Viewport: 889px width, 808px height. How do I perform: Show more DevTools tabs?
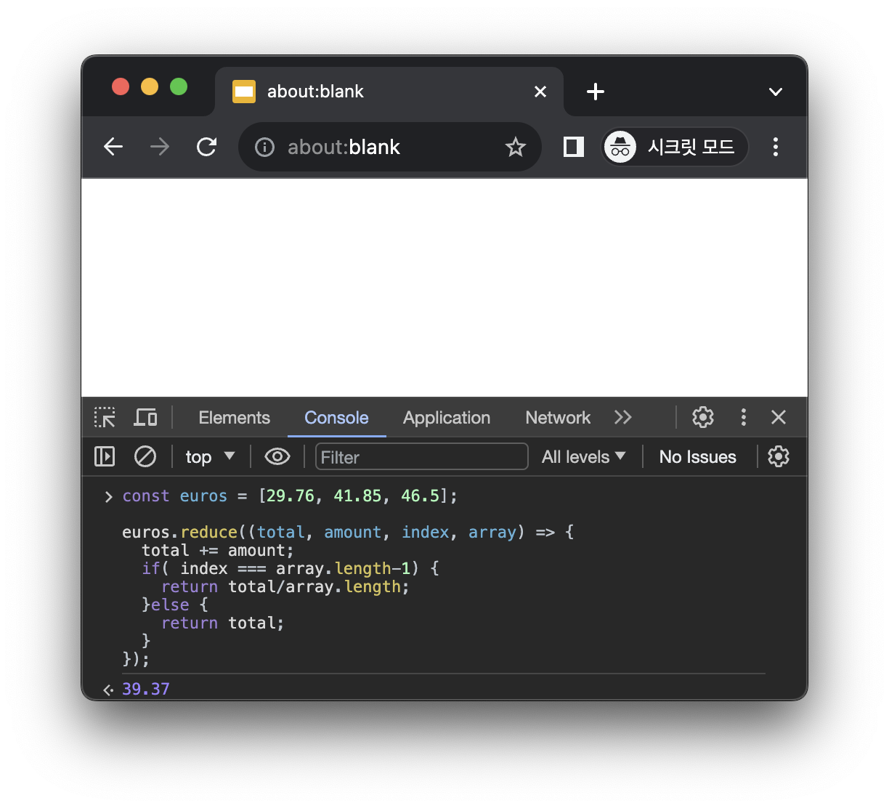622,417
